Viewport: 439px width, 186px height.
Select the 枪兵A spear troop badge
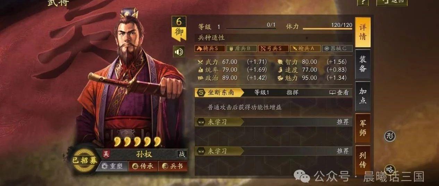(x=305, y=48)
